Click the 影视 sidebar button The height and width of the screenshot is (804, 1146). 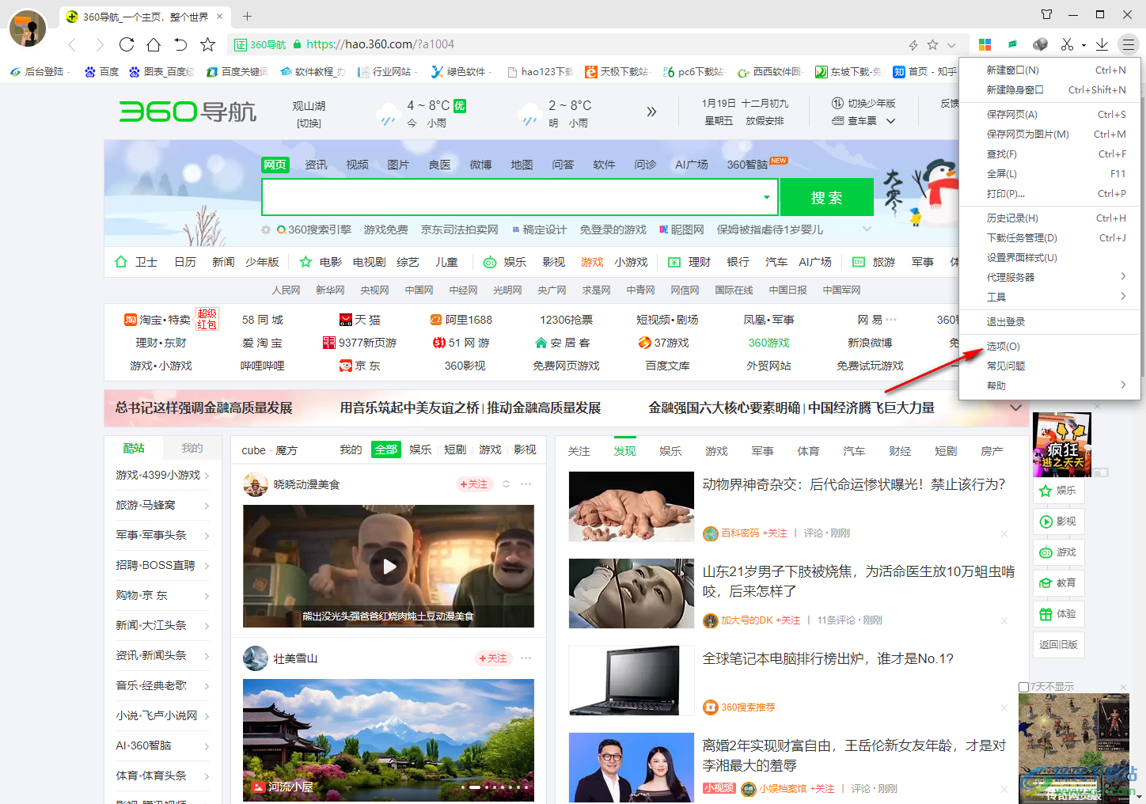pyautogui.click(x=1058, y=521)
